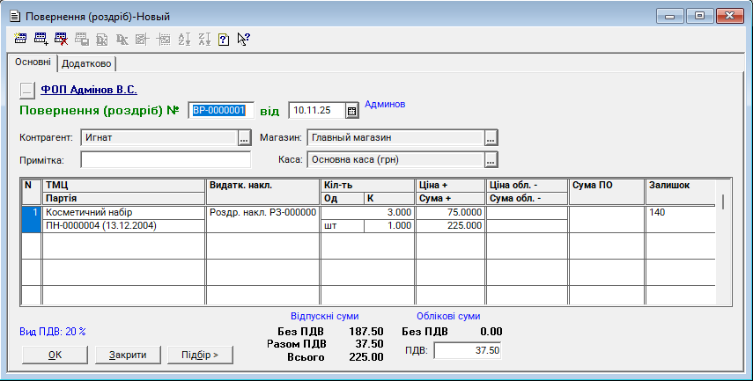Click the sort descending Z-A icon
Screen dimensions: 753x381
click(x=204, y=39)
